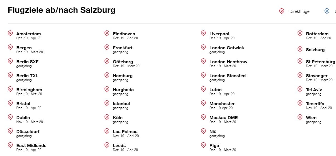The image size is (336, 156).
Task: Click the pin icon beside Liverpool
Action: click(x=204, y=34)
